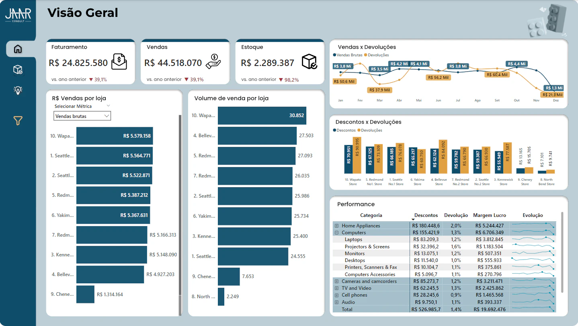578x326 pixels.
Task: Click the R$ 1,3 Mi December label
Action: [554, 88]
